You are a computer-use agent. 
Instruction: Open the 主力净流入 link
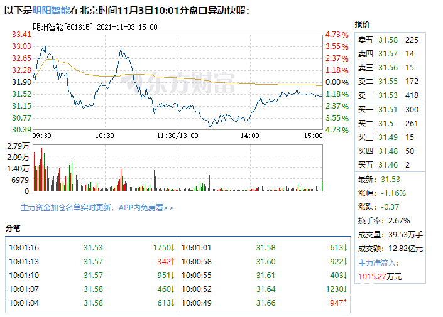coord(378,263)
